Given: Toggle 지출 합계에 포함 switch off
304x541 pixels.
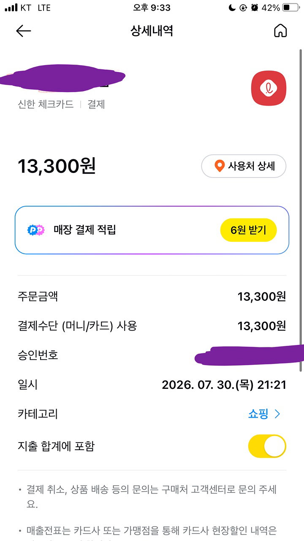Looking at the screenshot, I should tap(267, 446).
